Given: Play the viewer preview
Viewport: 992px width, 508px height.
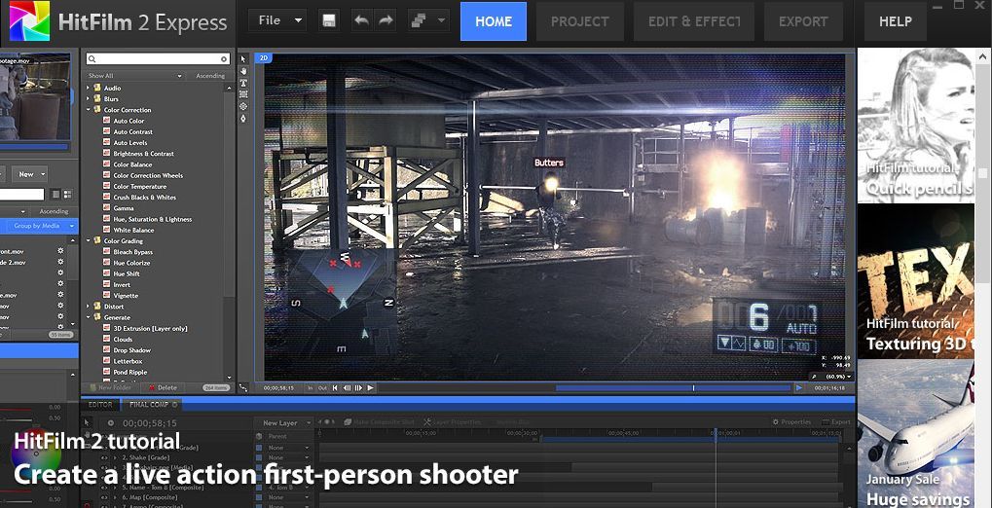Looking at the screenshot, I should tap(371, 387).
